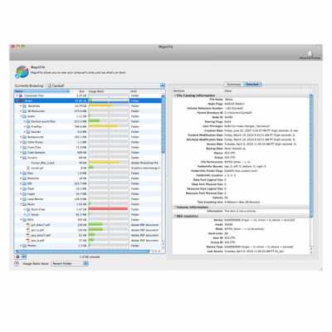332x332 pixels.
Task: Open the Usage Ratio base dropdown
Action: (70, 264)
